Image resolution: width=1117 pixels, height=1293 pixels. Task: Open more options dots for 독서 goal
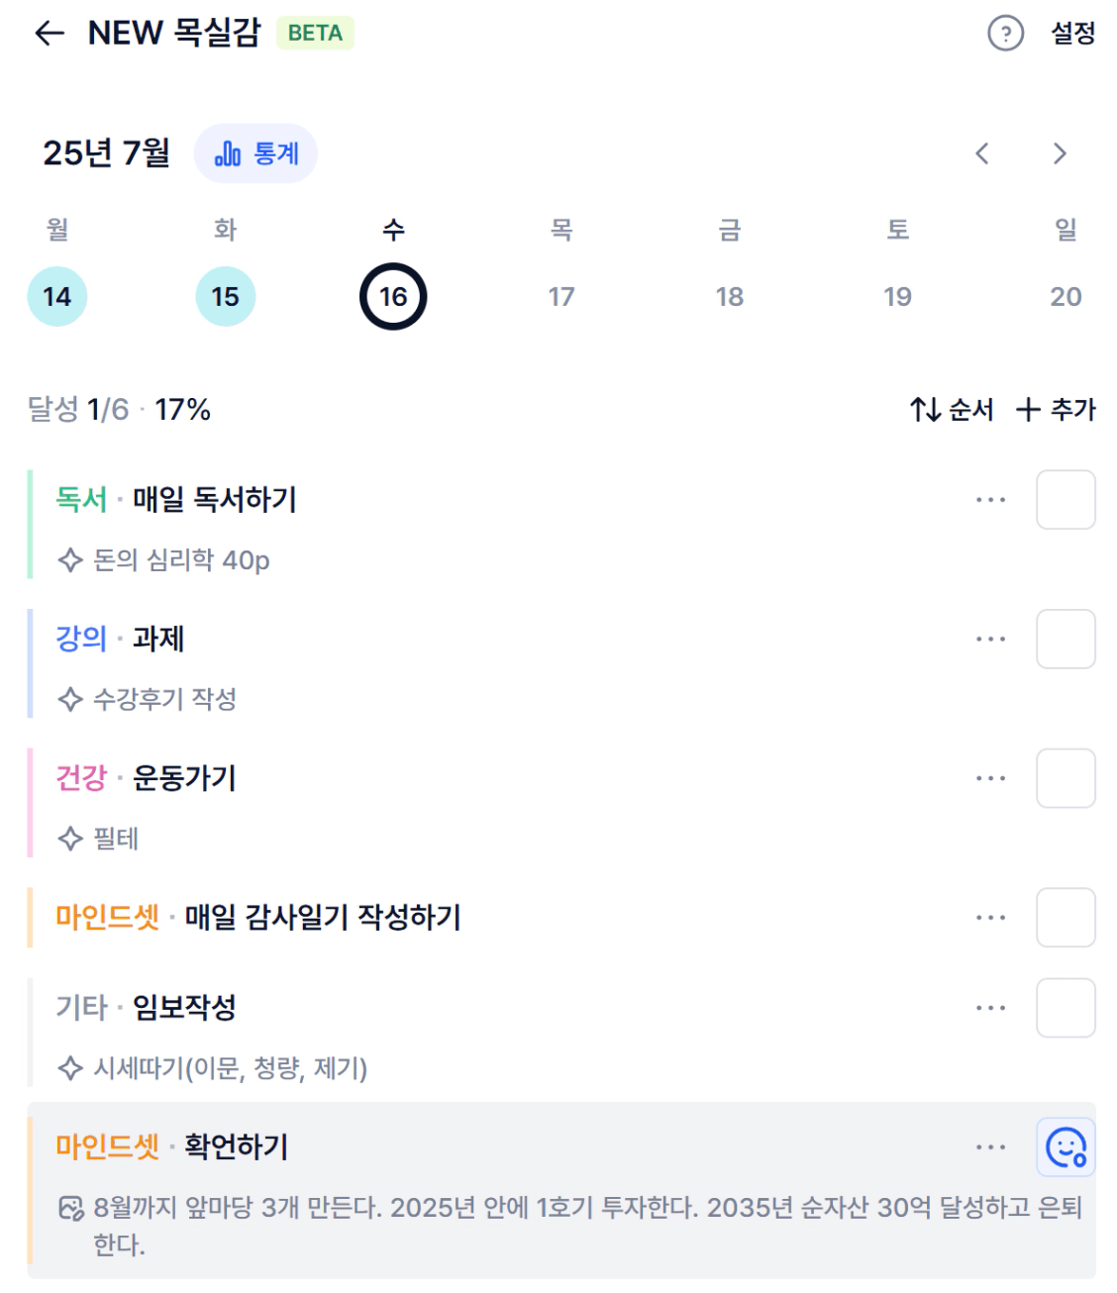(990, 500)
